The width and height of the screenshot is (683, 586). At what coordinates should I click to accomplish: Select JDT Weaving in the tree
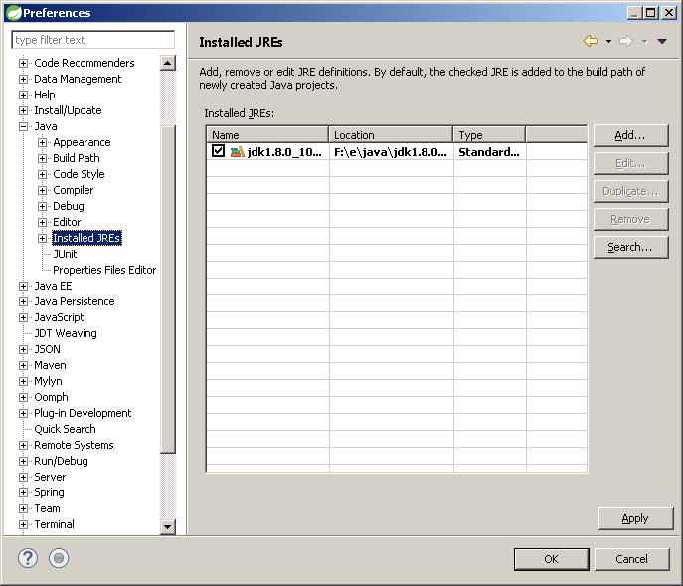[x=66, y=333]
